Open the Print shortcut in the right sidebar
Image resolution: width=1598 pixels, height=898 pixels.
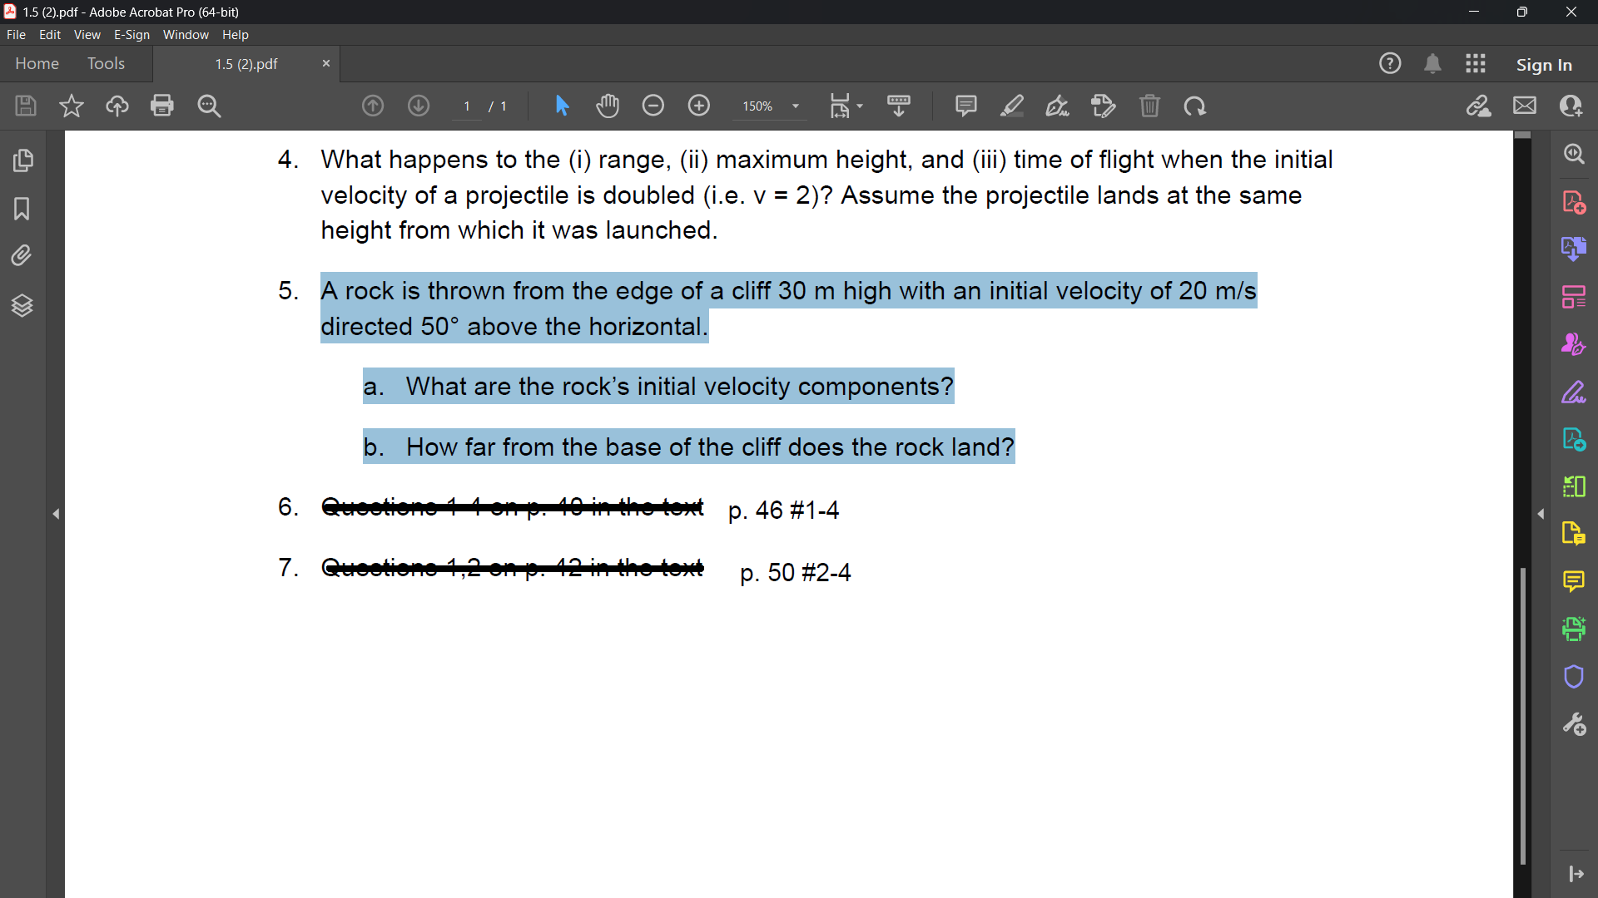[1574, 629]
